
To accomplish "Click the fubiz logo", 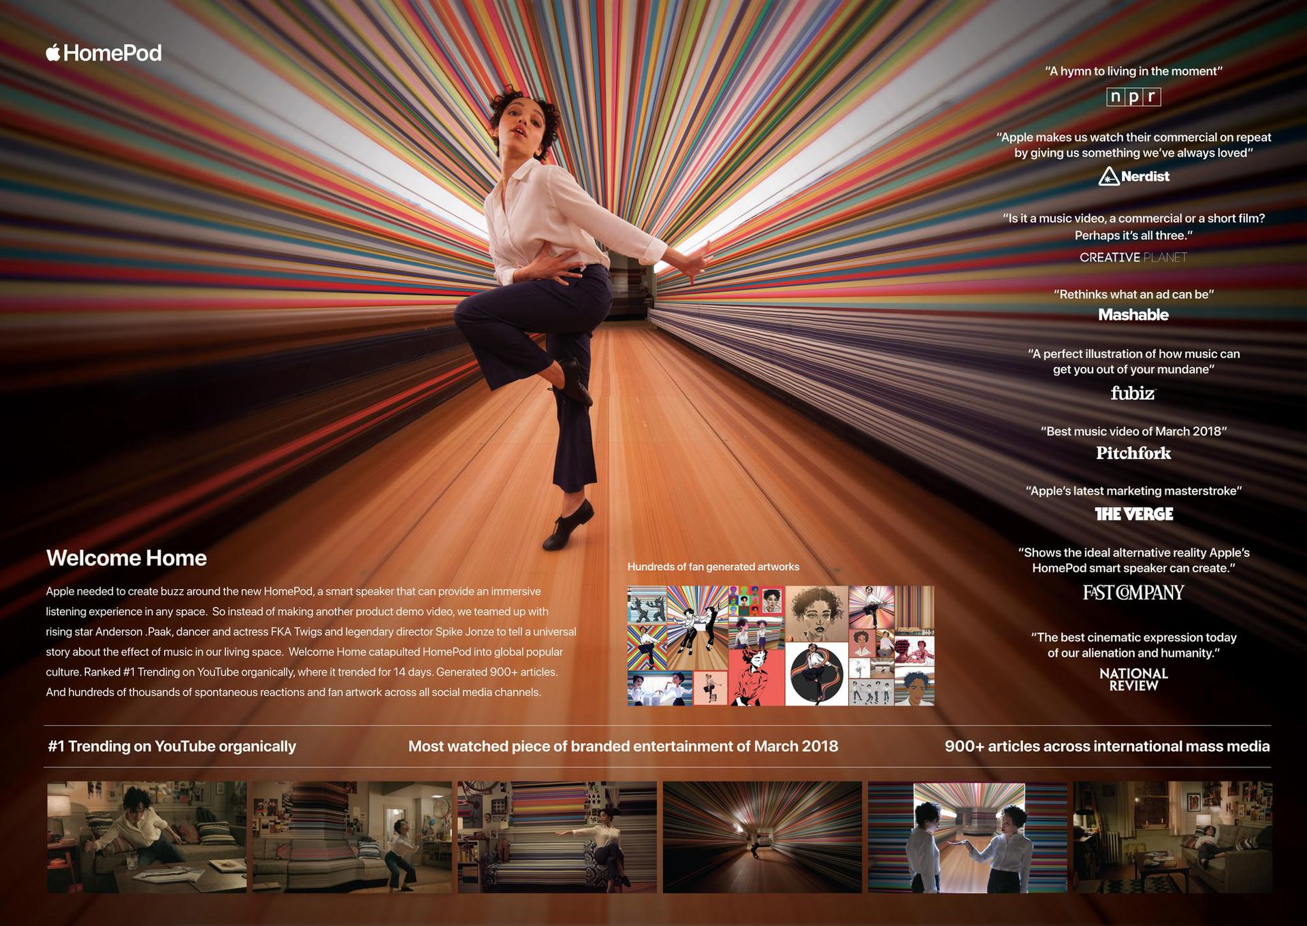I will tap(1133, 393).
